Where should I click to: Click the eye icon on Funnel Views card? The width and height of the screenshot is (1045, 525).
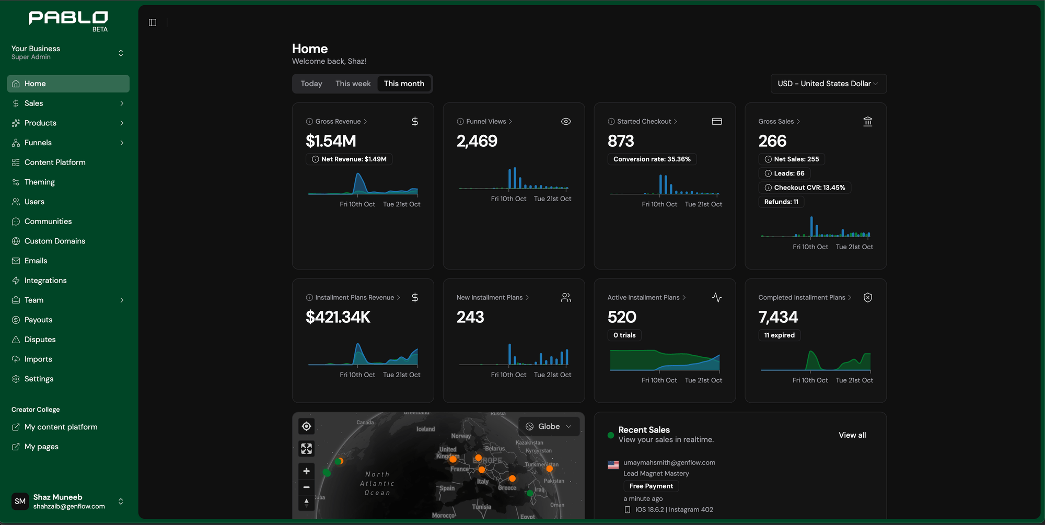pos(566,122)
